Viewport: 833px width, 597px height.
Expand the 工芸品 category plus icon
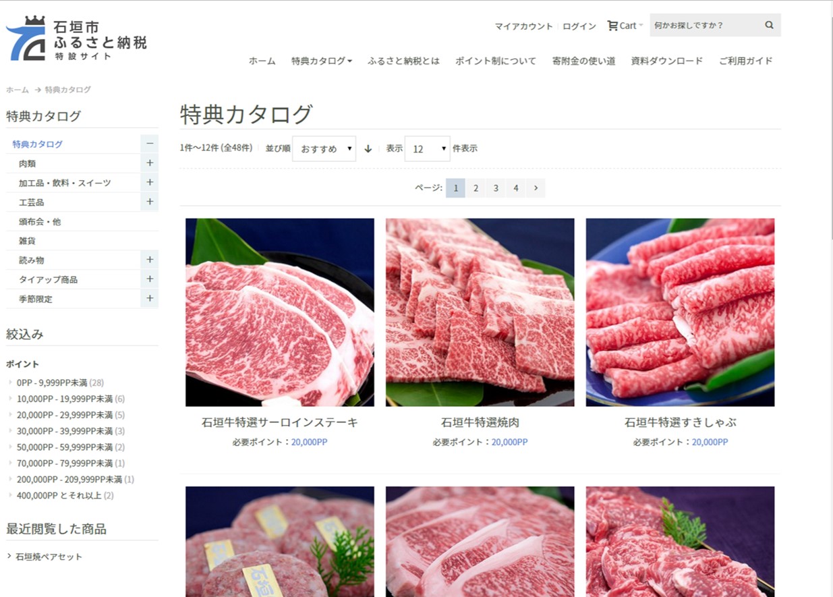(x=150, y=202)
